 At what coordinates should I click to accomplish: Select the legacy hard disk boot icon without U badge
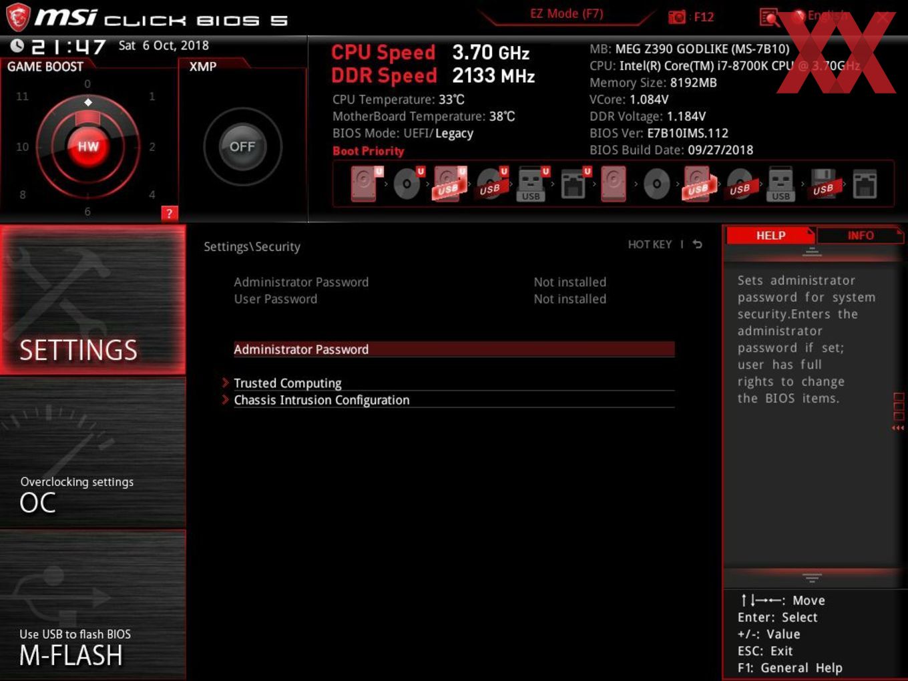(614, 184)
